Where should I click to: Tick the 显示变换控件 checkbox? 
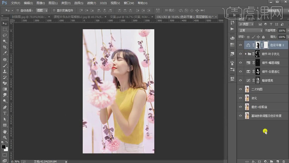coord(54,10)
